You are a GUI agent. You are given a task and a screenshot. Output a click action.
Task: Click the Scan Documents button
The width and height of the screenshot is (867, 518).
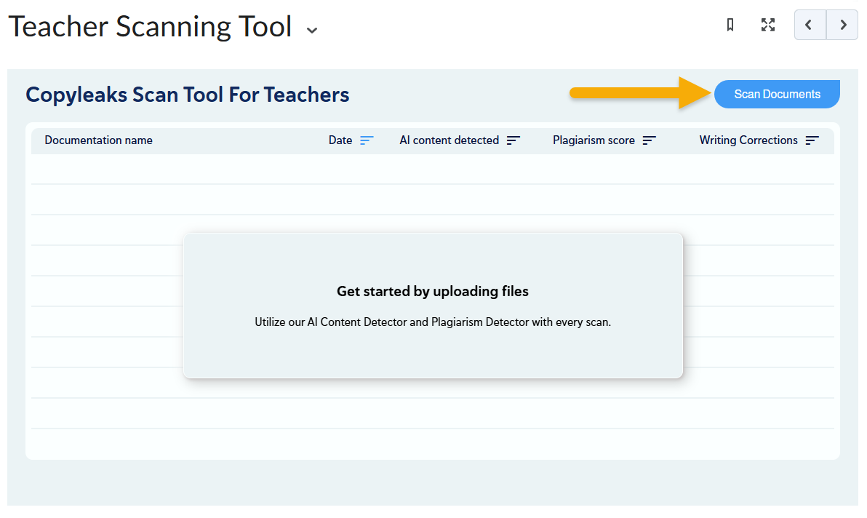click(777, 94)
